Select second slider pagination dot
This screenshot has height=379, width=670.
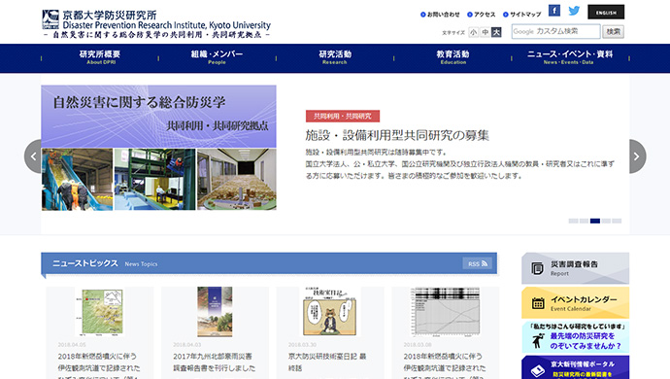pyautogui.click(x=584, y=221)
